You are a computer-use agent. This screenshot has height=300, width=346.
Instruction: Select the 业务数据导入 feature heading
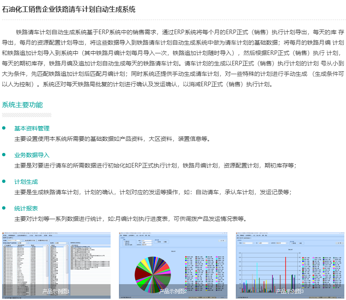(x=32, y=155)
